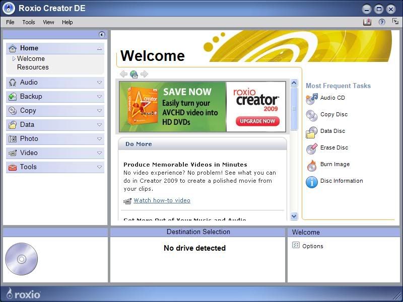
Task: Expand the Copy section arrow
Action: pos(99,111)
